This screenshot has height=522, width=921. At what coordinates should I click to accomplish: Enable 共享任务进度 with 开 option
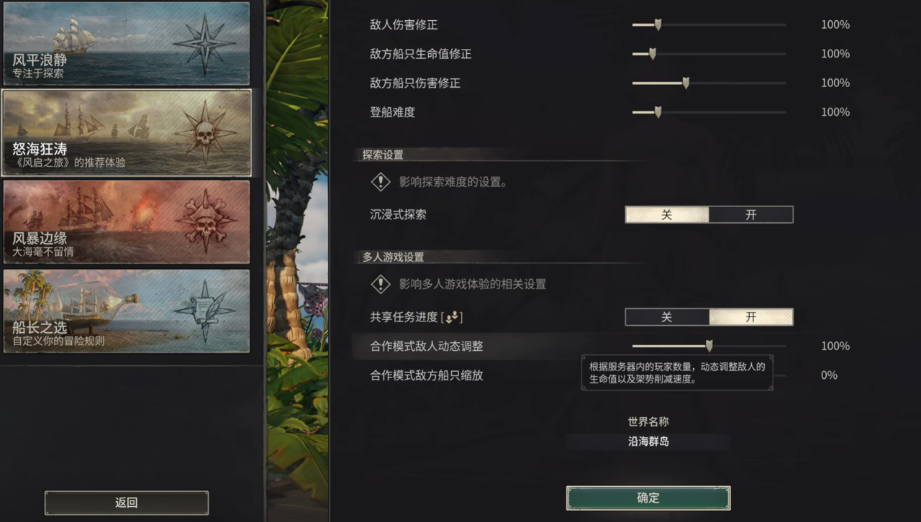(751, 316)
